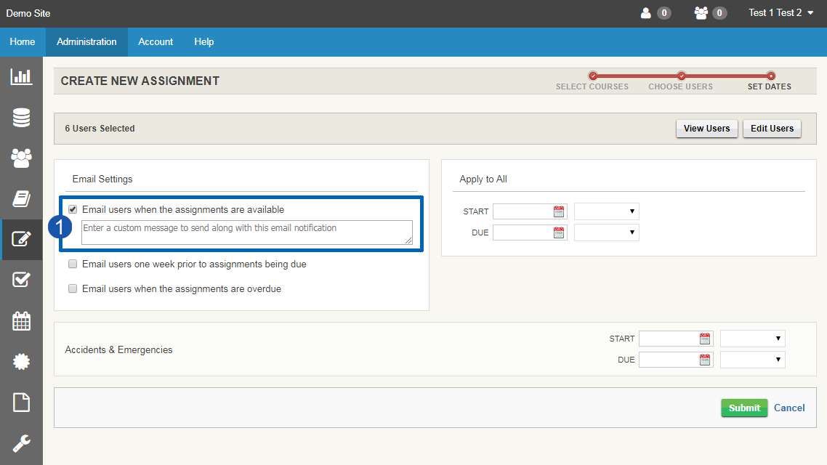Open Accidents & Emergencies START calendar picker

pos(705,339)
